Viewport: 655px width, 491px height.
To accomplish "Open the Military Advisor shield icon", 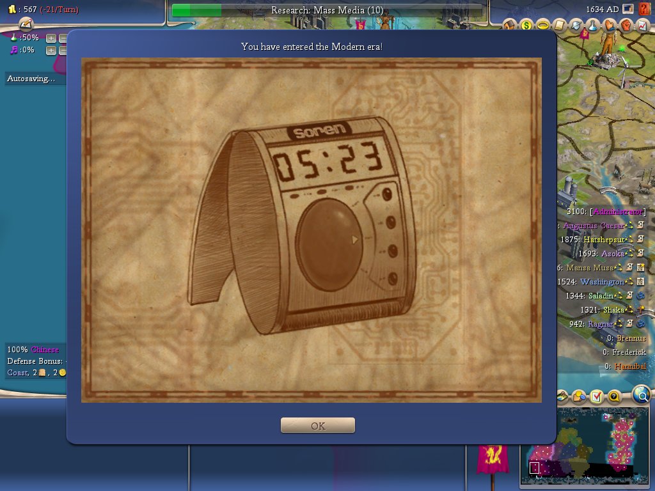I will pos(576,26).
